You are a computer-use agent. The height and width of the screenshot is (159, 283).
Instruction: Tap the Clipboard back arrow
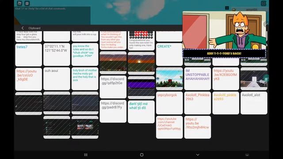pyautogui.click(x=23, y=28)
